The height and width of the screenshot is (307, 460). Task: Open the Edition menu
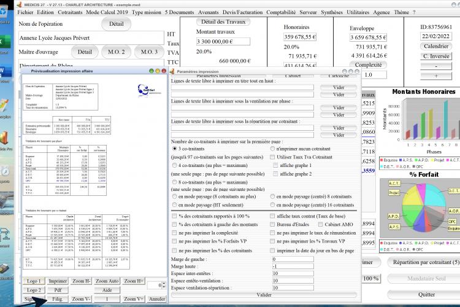[45, 12]
